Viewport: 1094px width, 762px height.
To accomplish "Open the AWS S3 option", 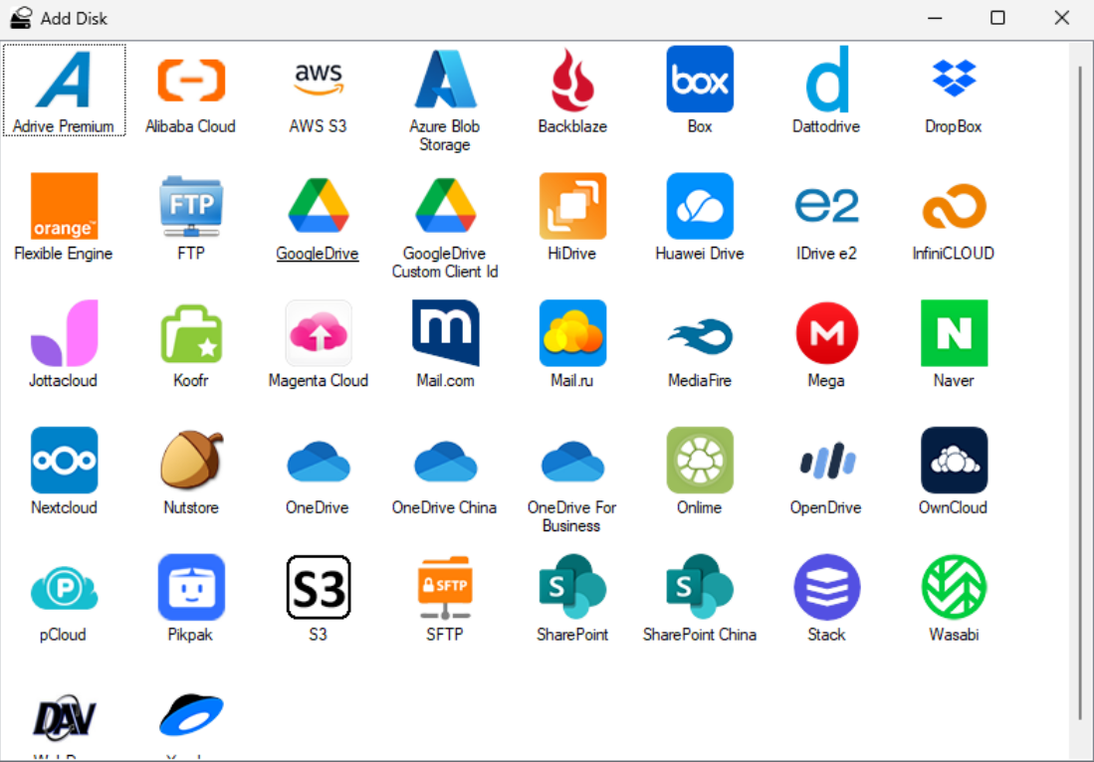I will click(x=319, y=80).
